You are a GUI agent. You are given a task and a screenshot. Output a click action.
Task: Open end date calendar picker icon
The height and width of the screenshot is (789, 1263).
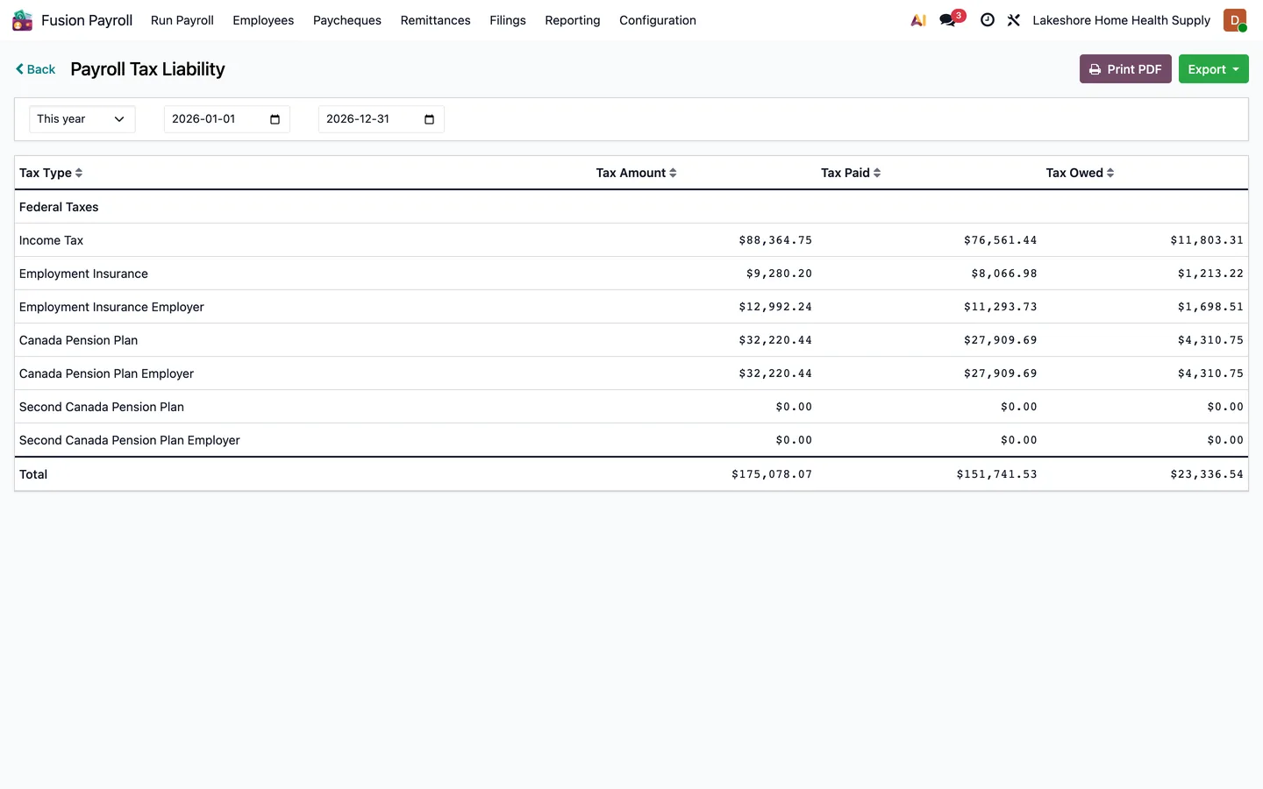(429, 119)
